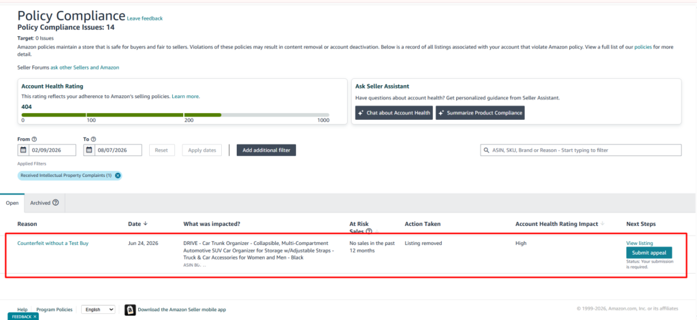This screenshot has height=320, width=697.
Task: Click the Submit appeal button
Action: (649, 253)
